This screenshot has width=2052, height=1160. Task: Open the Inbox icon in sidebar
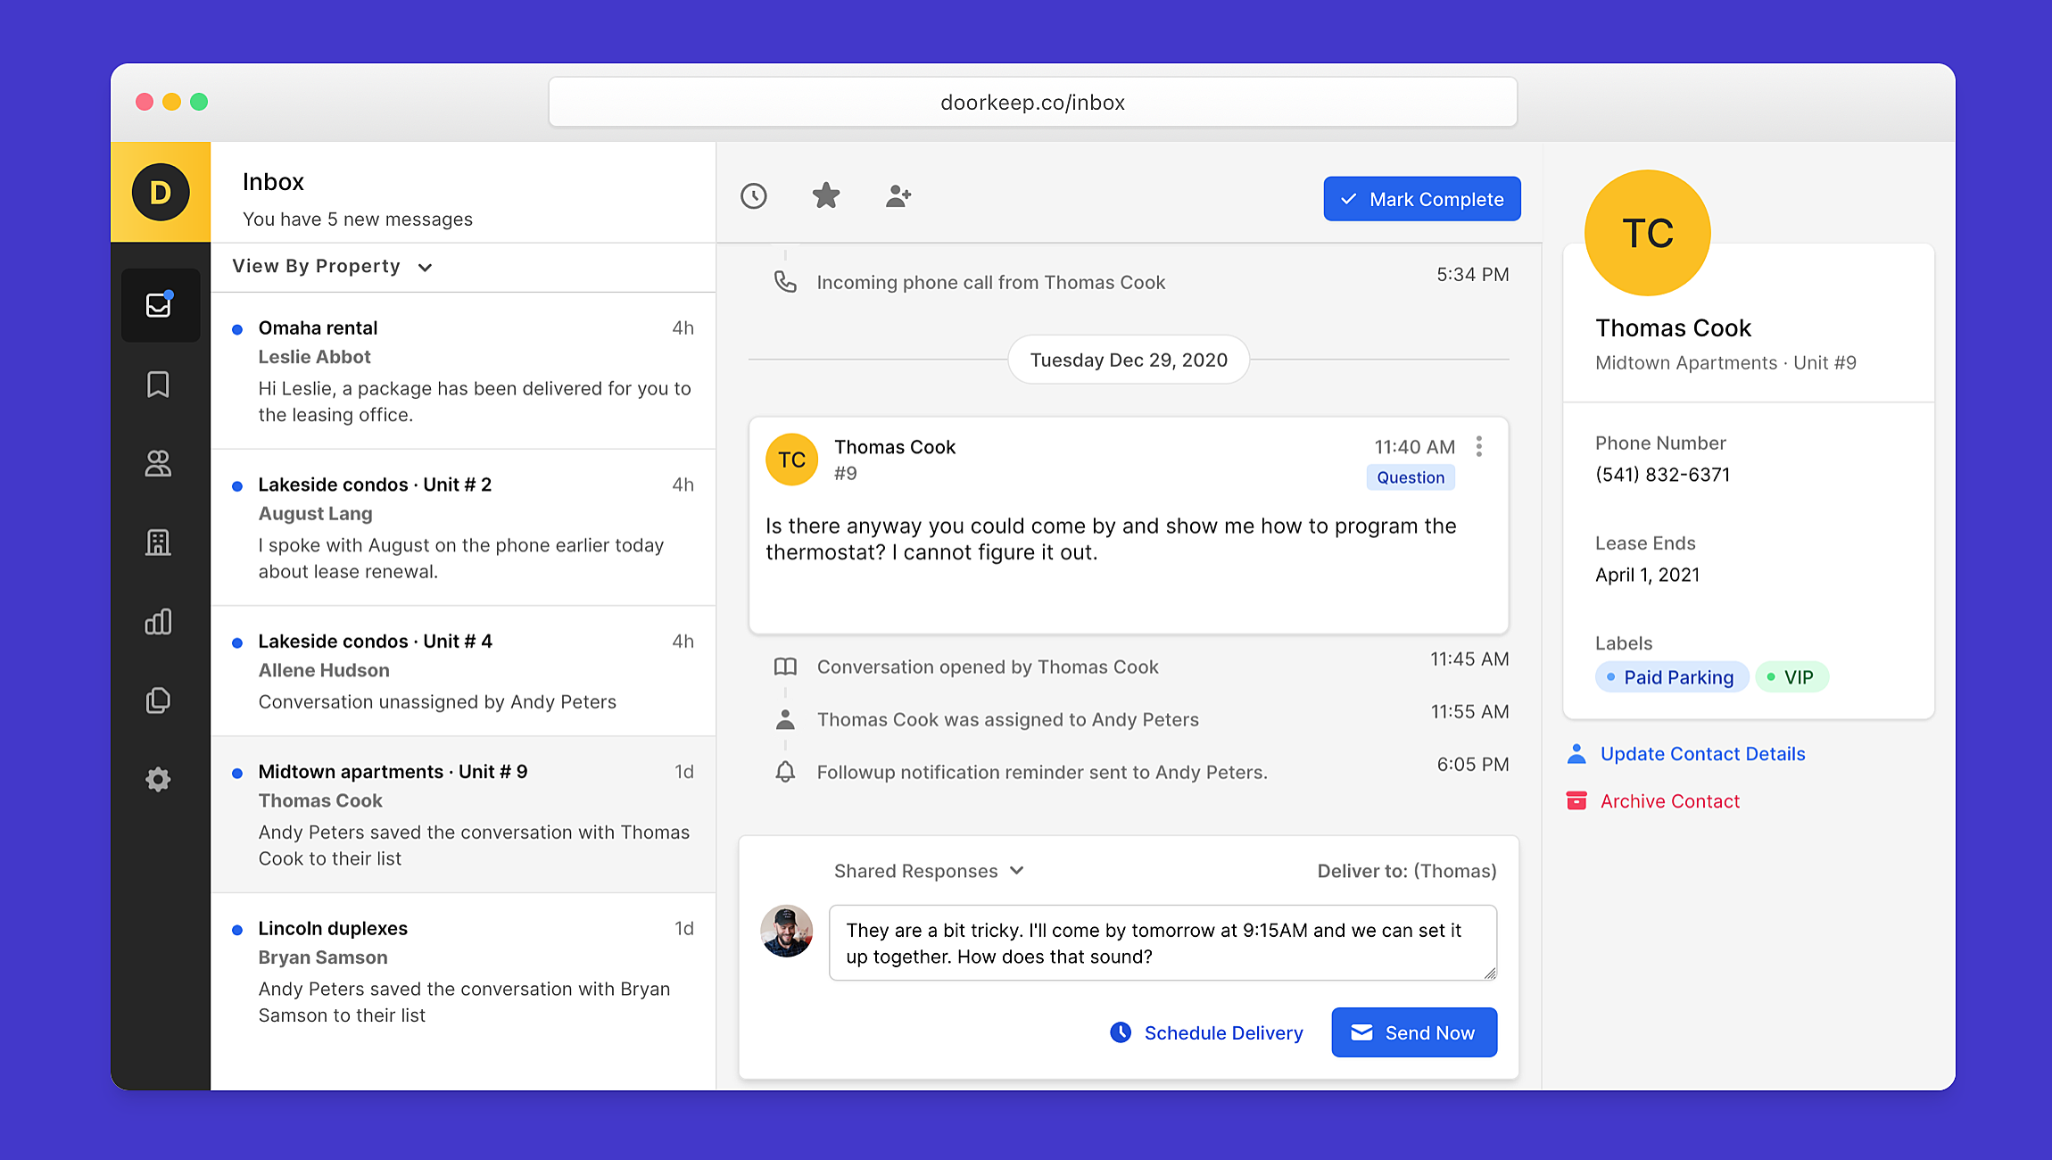click(x=160, y=305)
